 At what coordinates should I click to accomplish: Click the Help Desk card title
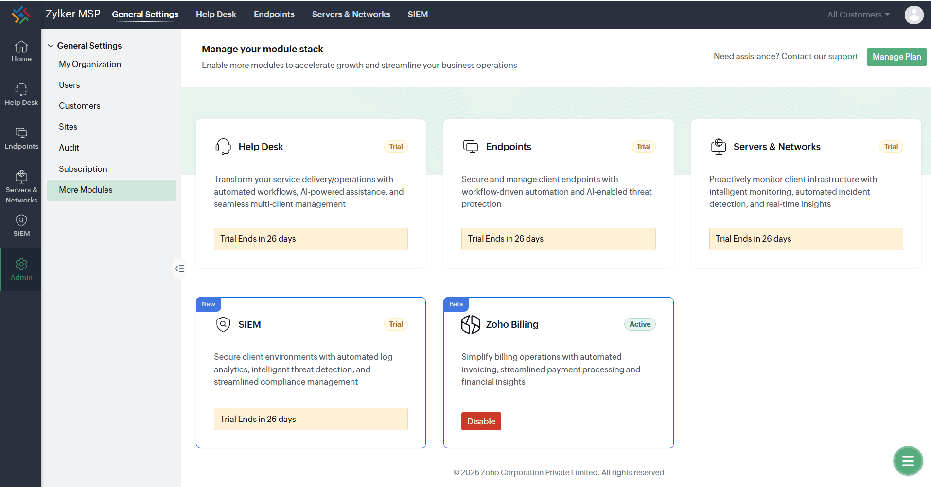point(261,147)
